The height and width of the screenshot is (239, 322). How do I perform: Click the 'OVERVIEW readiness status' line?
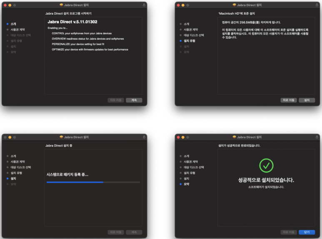88,39
